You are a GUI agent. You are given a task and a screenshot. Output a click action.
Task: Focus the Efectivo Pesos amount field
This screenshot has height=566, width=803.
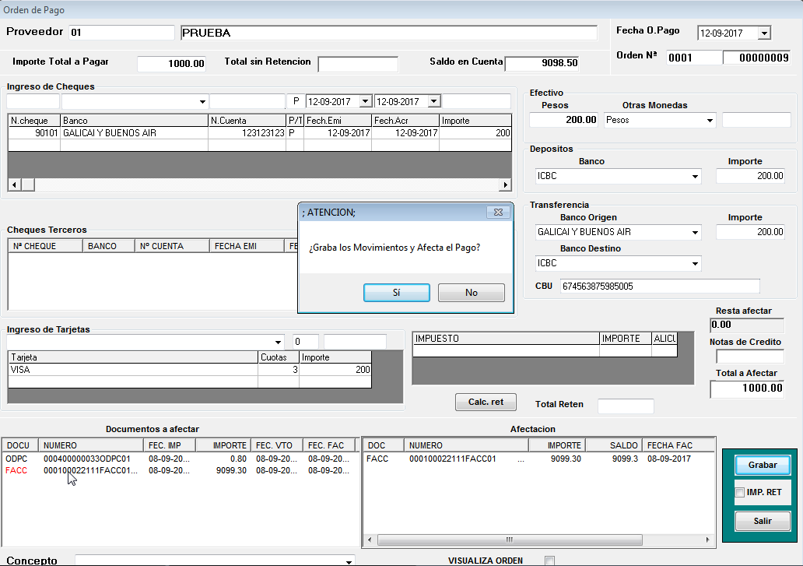[x=564, y=120]
